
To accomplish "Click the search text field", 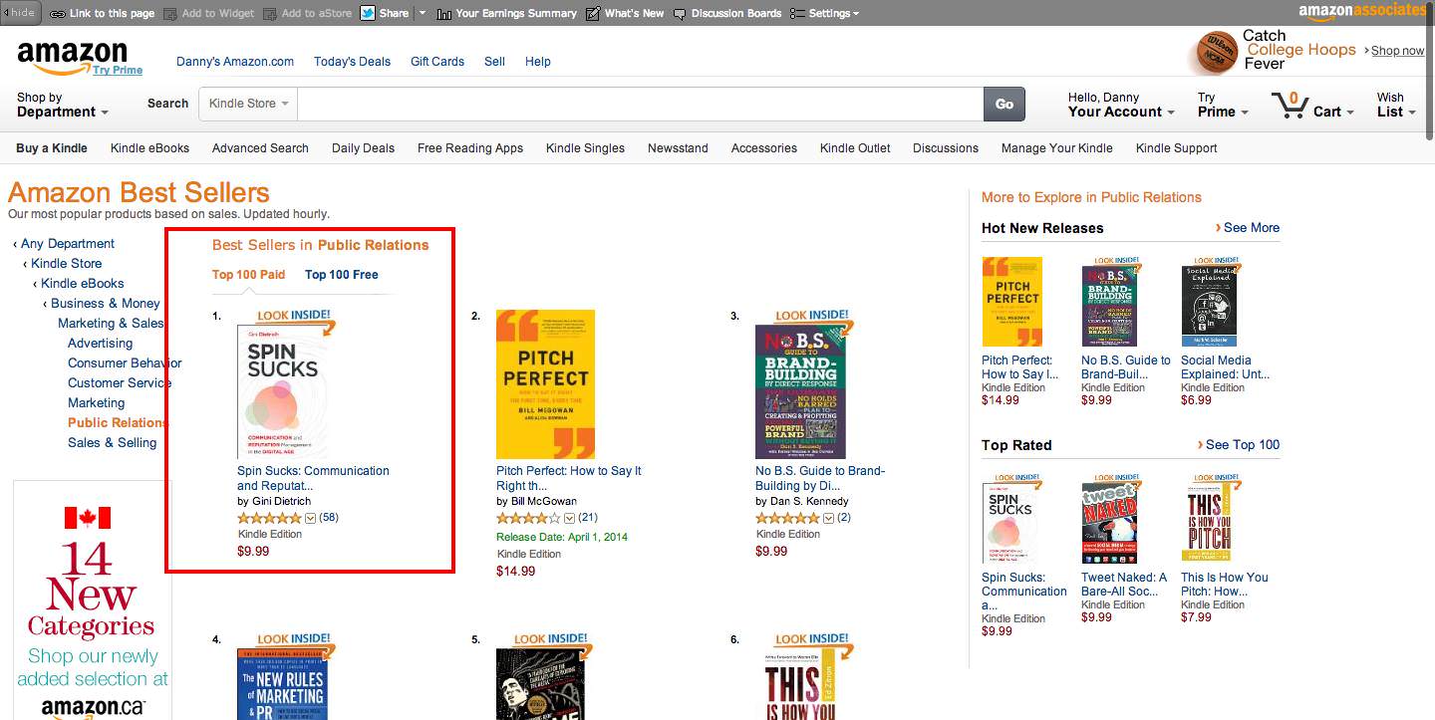I will click(x=640, y=104).
